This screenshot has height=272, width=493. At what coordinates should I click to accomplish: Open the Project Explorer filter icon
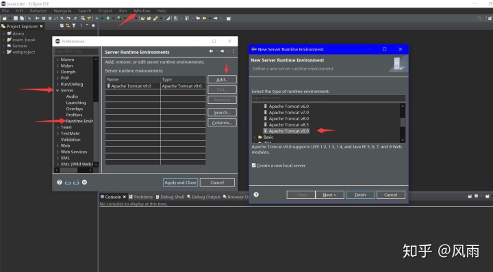point(74,26)
